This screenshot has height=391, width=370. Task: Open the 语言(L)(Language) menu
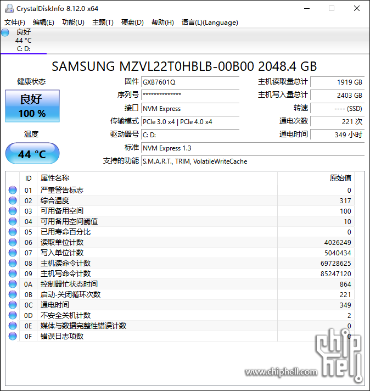point(210,23)
